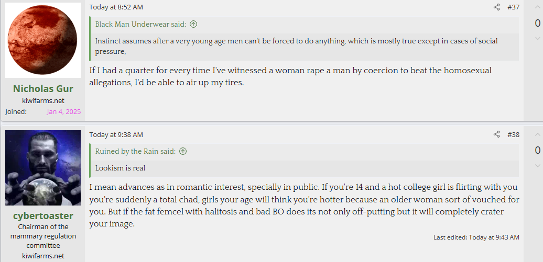Click the "Today at 8:52 AM" timestamp
The image size is (543, 262).
coord(116,7)
